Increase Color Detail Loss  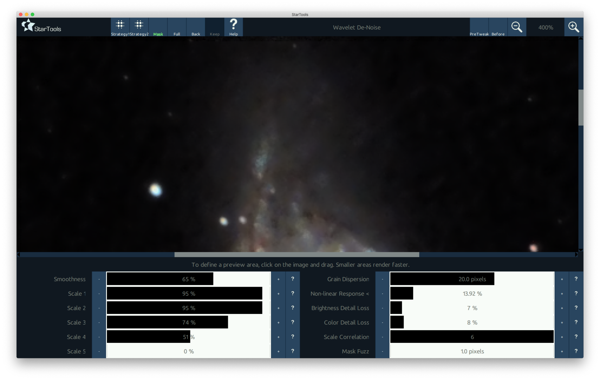[x=562, y=322]
